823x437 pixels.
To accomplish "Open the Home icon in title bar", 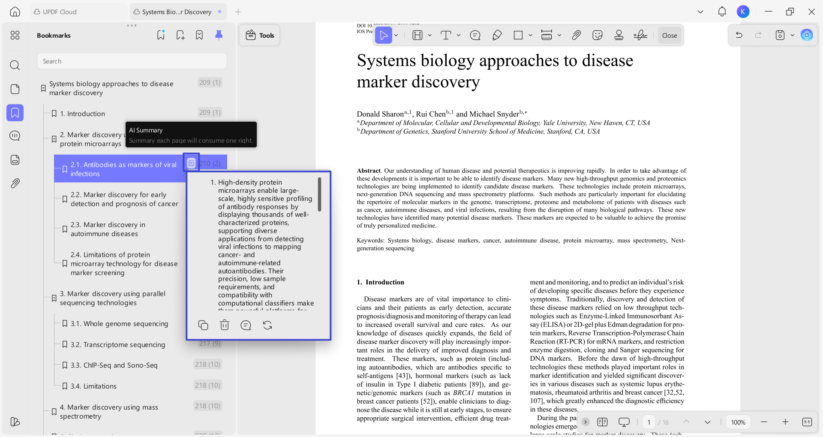I will point(15,12).
